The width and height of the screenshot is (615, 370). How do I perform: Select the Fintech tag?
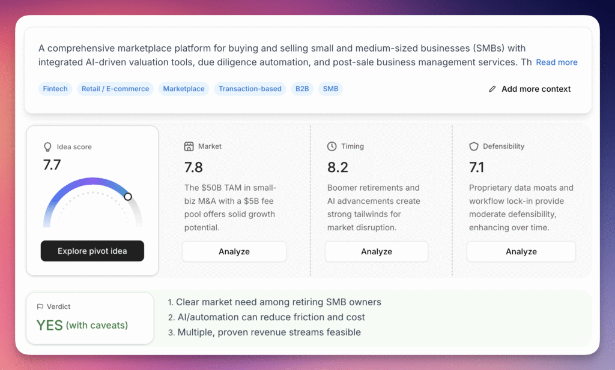click(55, 89)
